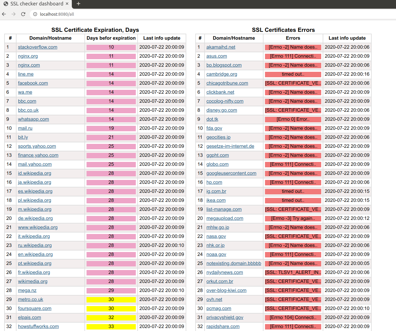
Task: Open bit.ly link
Action: click(23, 137)
